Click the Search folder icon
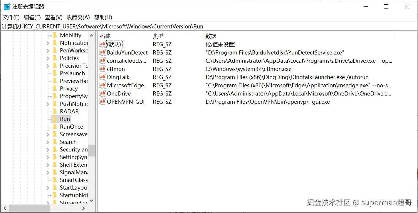 click(x=55, y=142)
